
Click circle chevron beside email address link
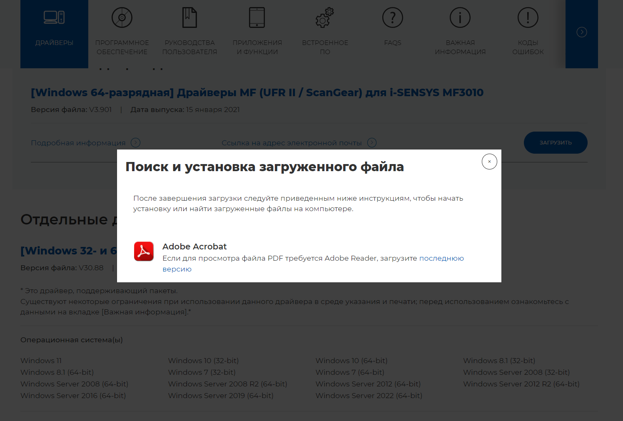pyautogui.click(x=372, y=143)
